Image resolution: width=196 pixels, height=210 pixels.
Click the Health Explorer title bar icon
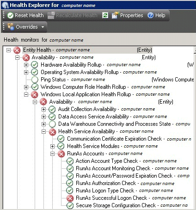pos(5,5)
